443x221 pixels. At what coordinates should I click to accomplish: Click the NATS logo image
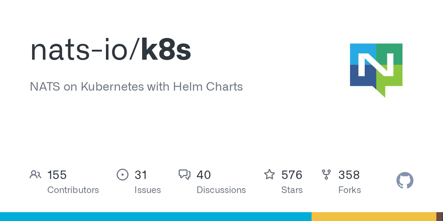tap(376, 70)
